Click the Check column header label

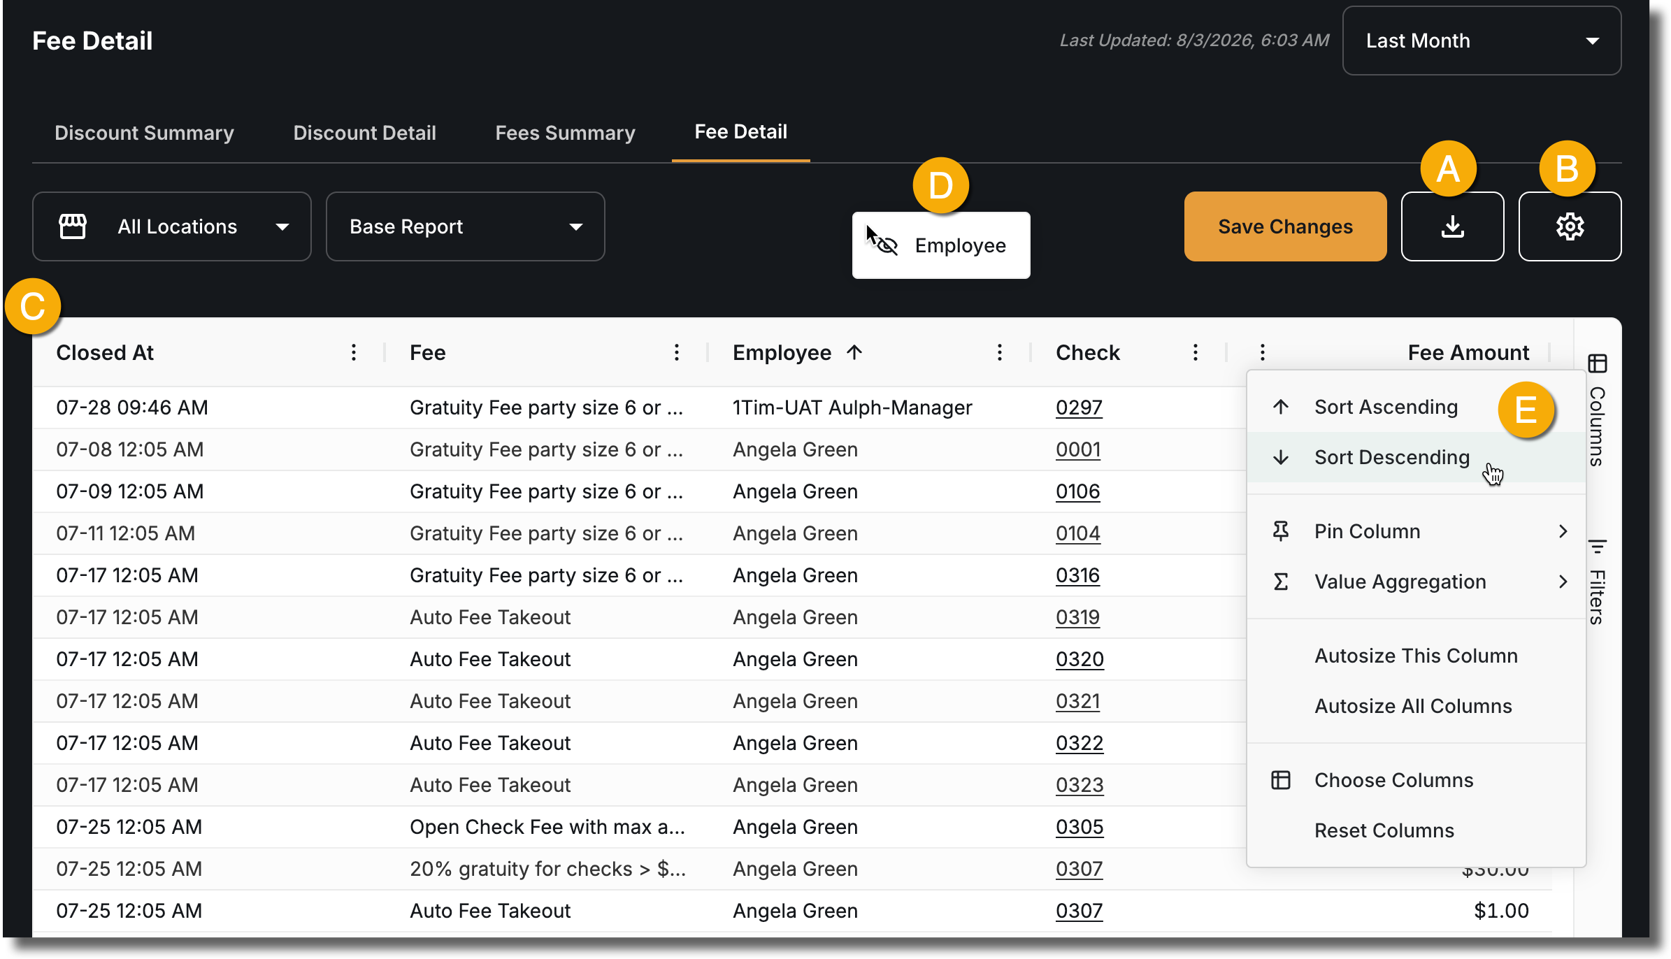tap(1088, 352)
